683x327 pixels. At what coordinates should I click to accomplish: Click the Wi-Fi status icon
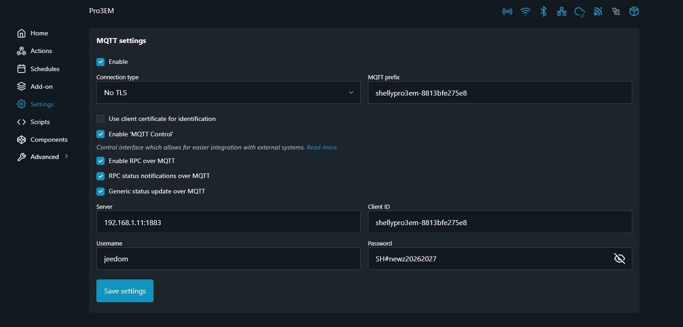(x=525, y=12)
